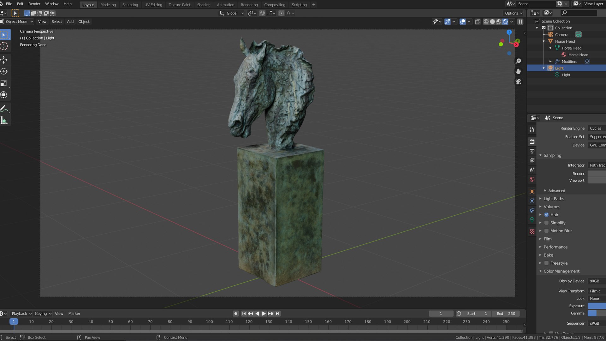Open the View Layer properties tab

click(532, 160)
